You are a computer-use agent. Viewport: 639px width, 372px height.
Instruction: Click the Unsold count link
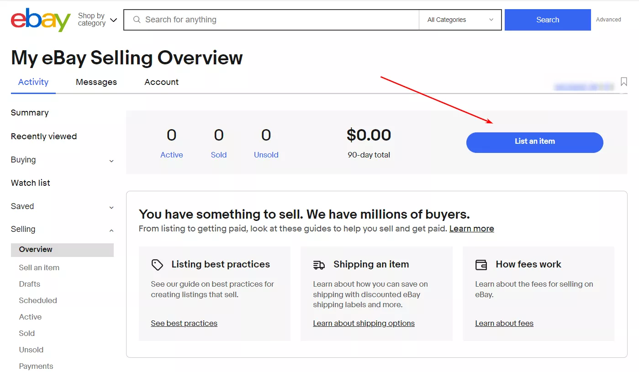click(x=266, y=155)
